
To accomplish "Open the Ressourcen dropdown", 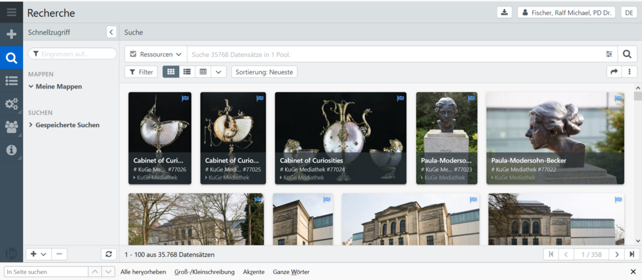I will pyautogui.click(x=155, y=55).
